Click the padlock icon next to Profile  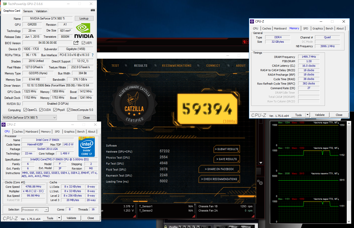[x=166, y=227]
